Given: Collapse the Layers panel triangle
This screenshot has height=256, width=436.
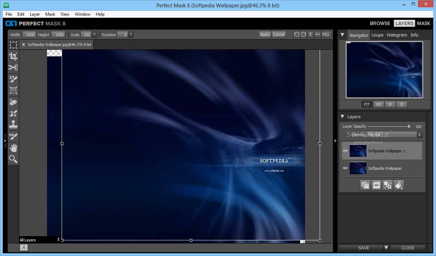Looking at the screenshot, I should point(342,117).
